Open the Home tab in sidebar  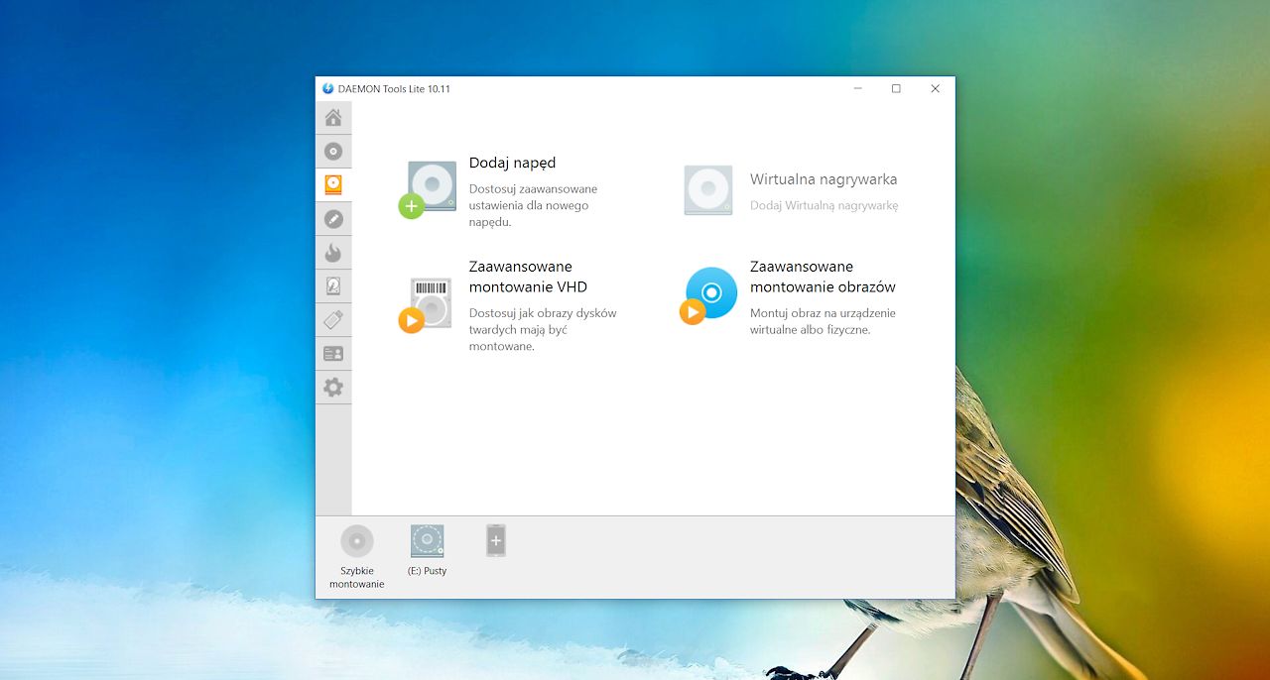click(333, 118)
